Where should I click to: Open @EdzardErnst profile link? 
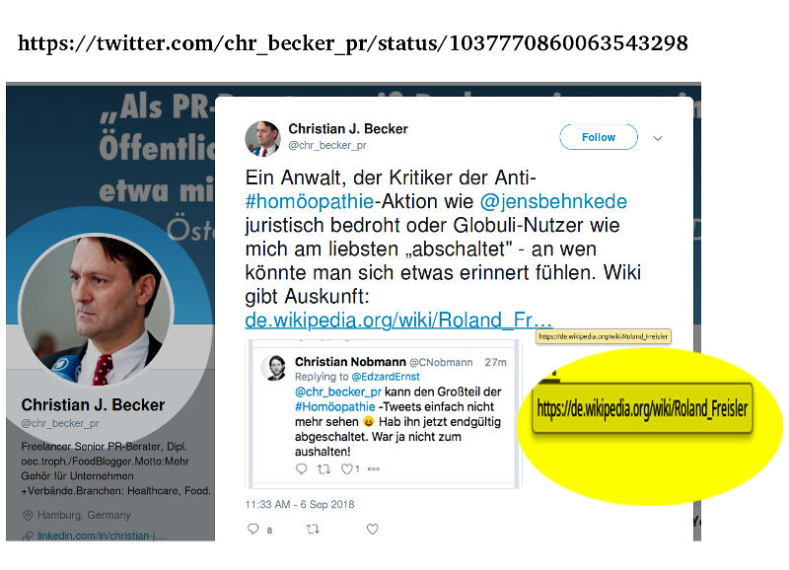[386, 377]
